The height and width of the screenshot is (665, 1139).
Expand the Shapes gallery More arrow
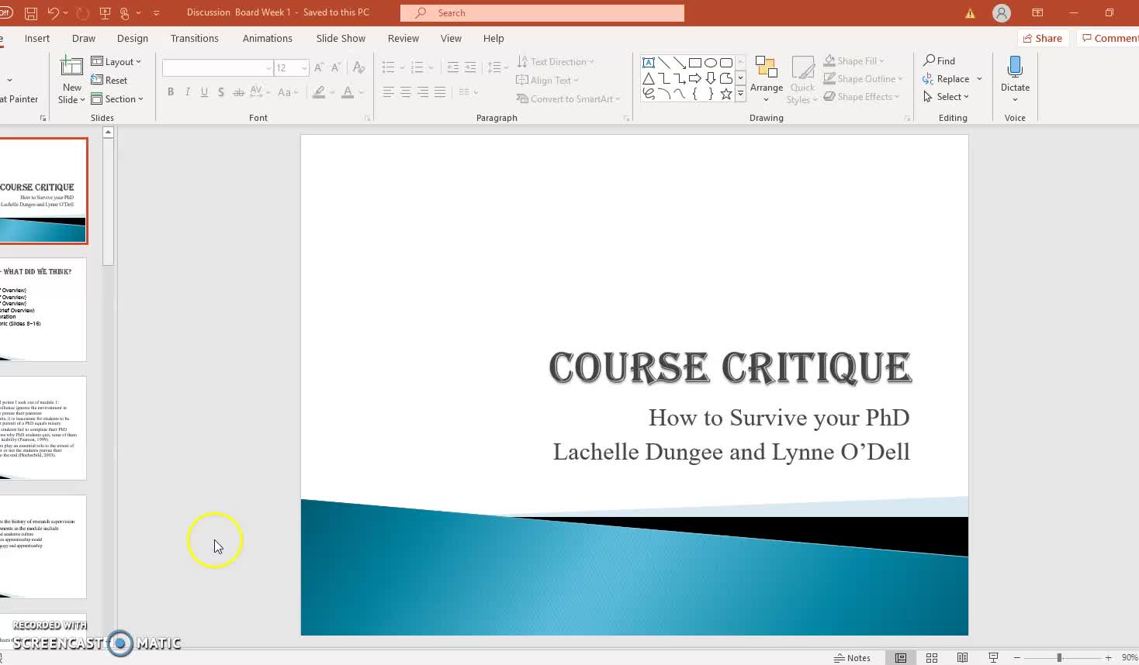click(x=740, y=94)
